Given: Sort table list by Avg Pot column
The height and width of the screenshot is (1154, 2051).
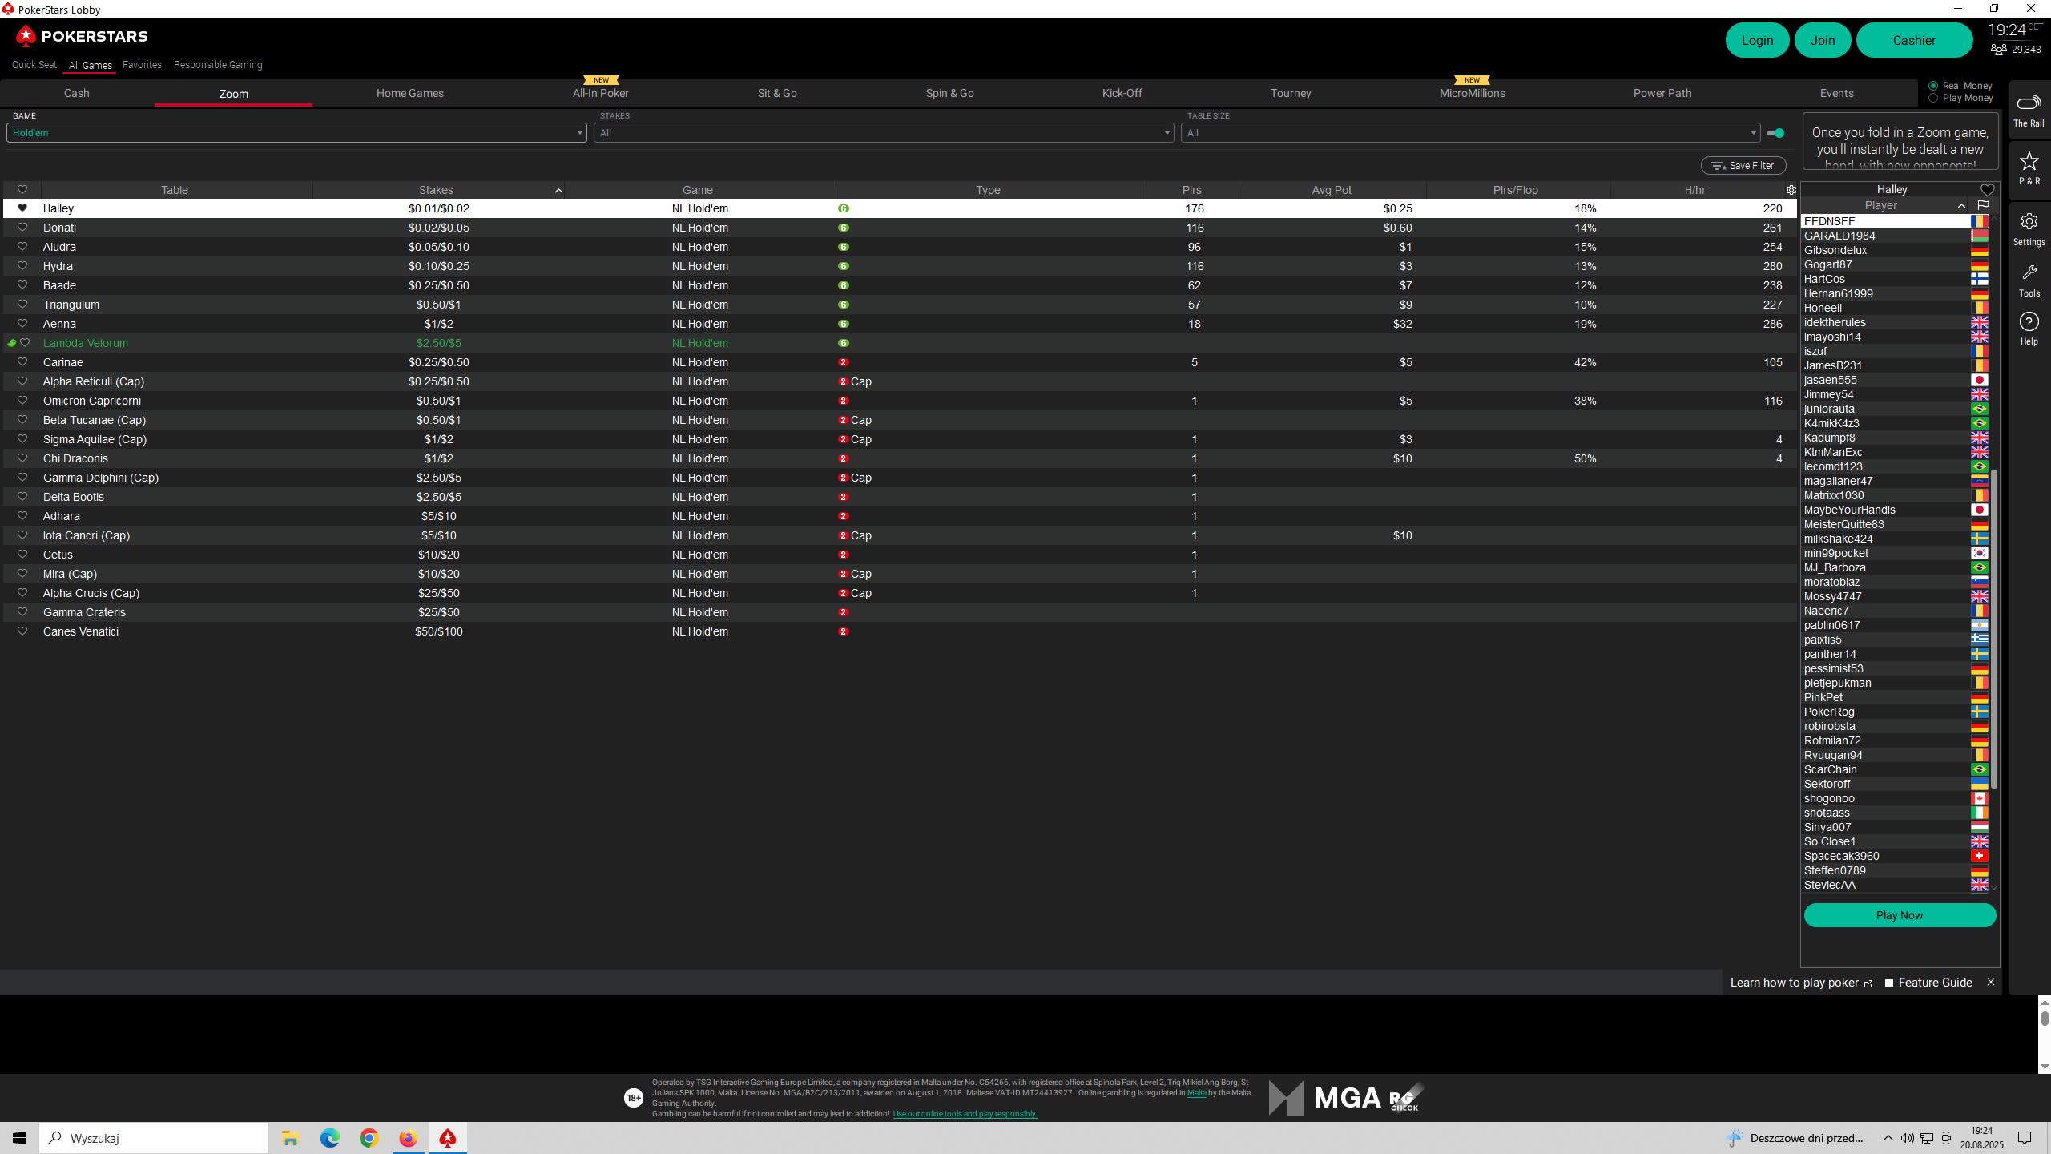Looking at the screenshot, I should 1332,190.
